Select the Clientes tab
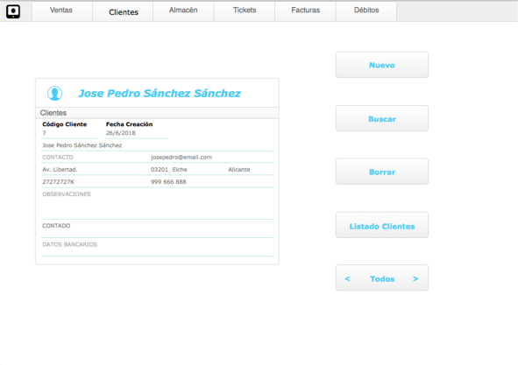 tap(123, 11)
